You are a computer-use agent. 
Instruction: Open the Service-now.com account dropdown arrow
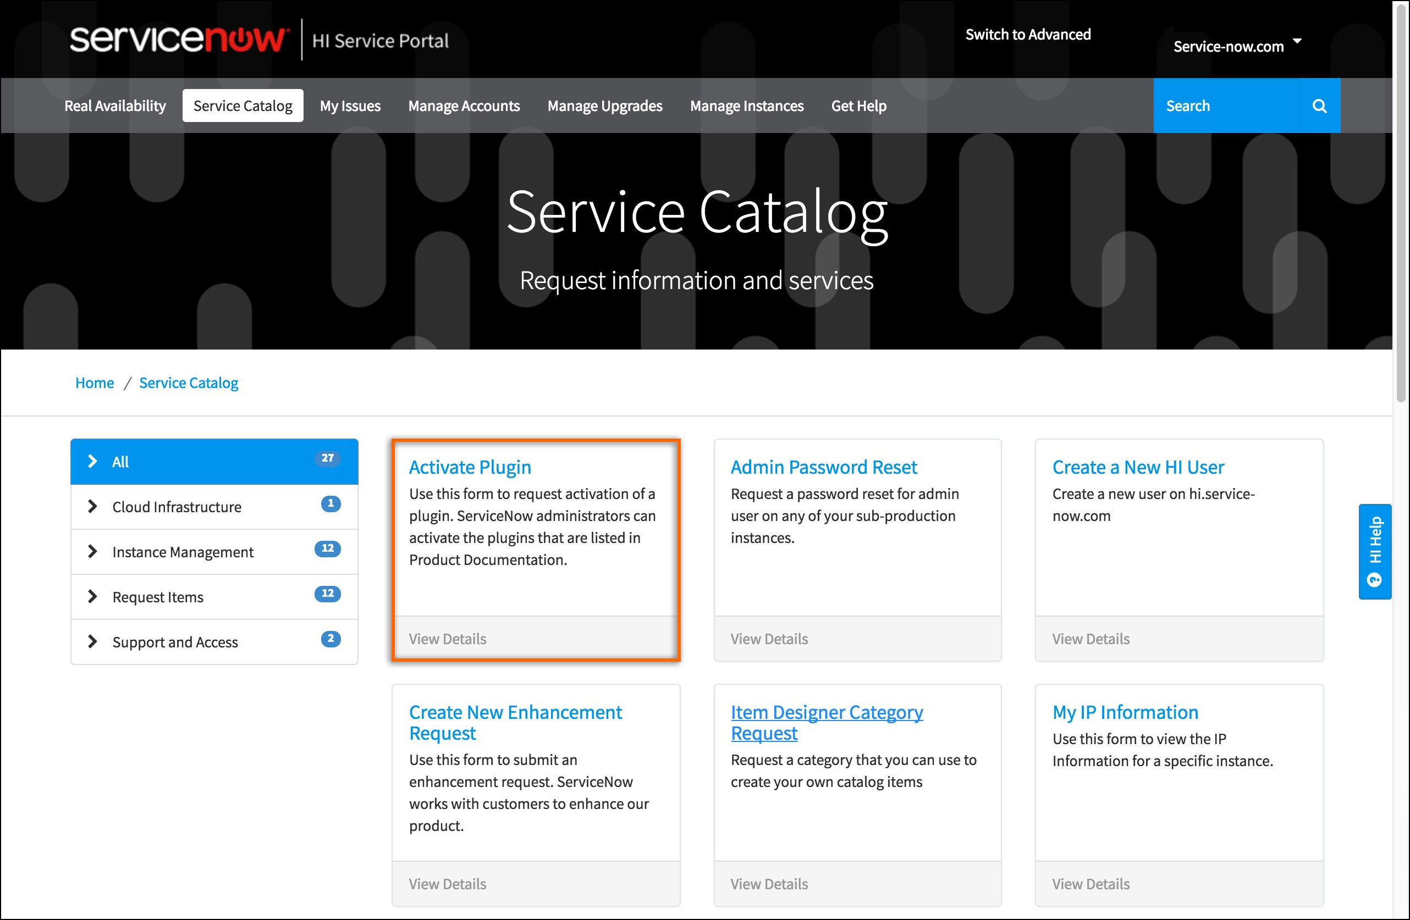pos(1297,41)
